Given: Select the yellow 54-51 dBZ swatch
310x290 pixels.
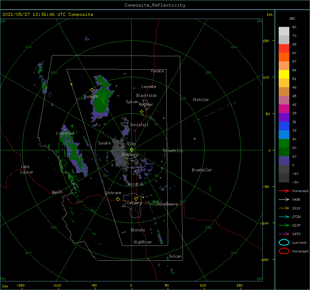Looking at the screenshot, I should pos(284,74).
